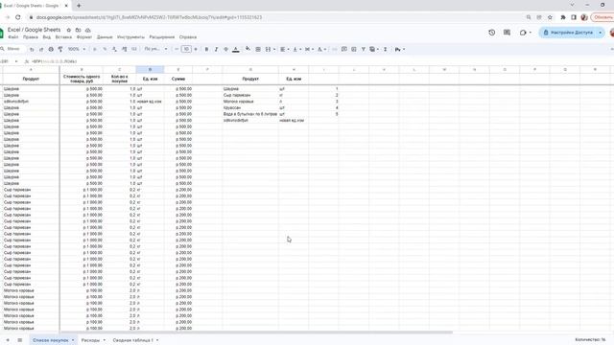Viewport: 614px width, 345px height.
Task: Open version history clock icon
Action: click(492, 33)
